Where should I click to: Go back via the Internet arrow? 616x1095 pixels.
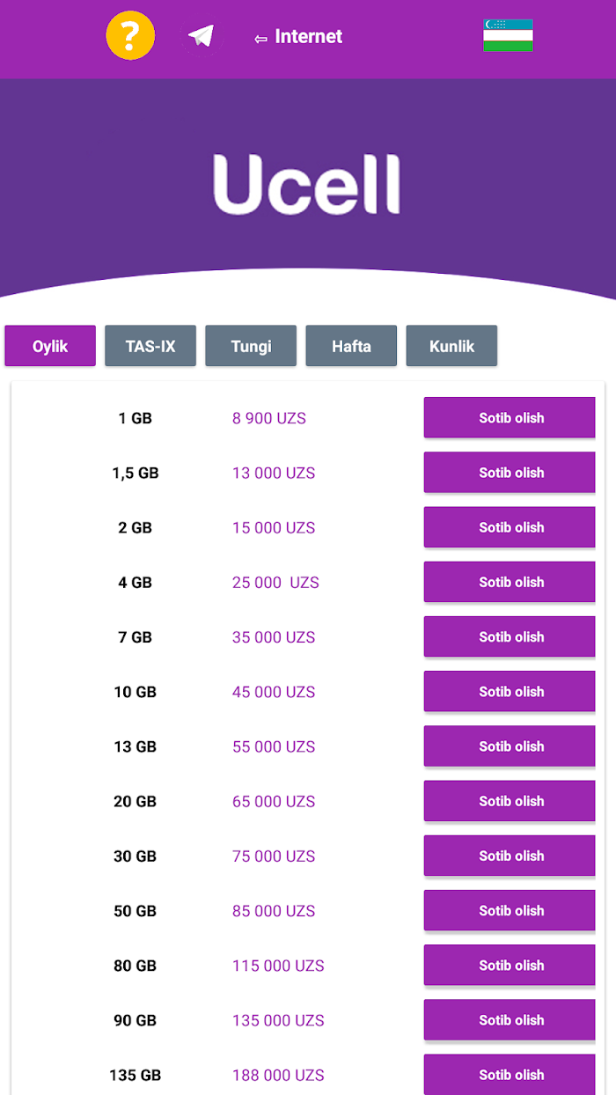point(297,37)
